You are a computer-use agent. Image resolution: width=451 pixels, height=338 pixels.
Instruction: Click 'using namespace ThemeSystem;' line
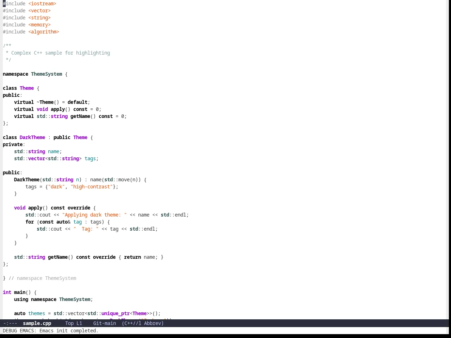coord(54,299)
